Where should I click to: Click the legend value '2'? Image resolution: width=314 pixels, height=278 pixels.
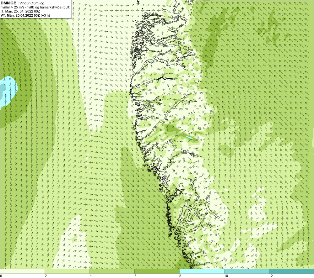click(x=46, y=276)
